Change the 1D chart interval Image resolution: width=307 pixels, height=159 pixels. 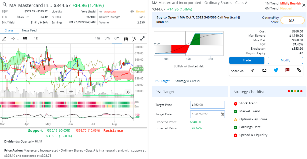pyautogui.click(x=36, y=38)
